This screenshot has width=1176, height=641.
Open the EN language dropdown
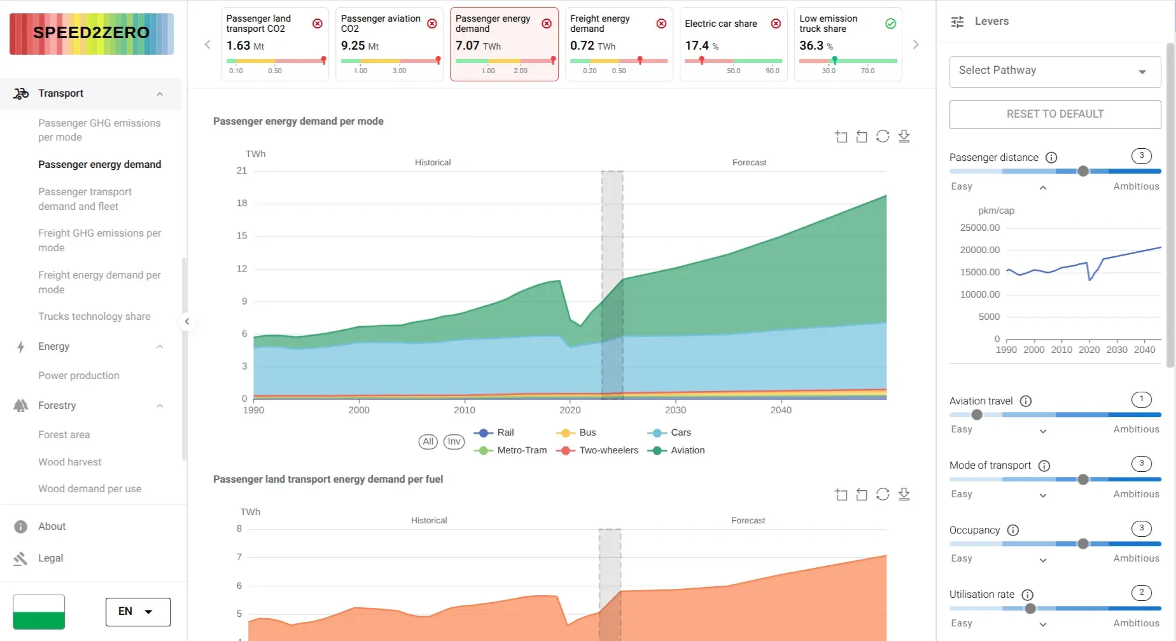137,612
